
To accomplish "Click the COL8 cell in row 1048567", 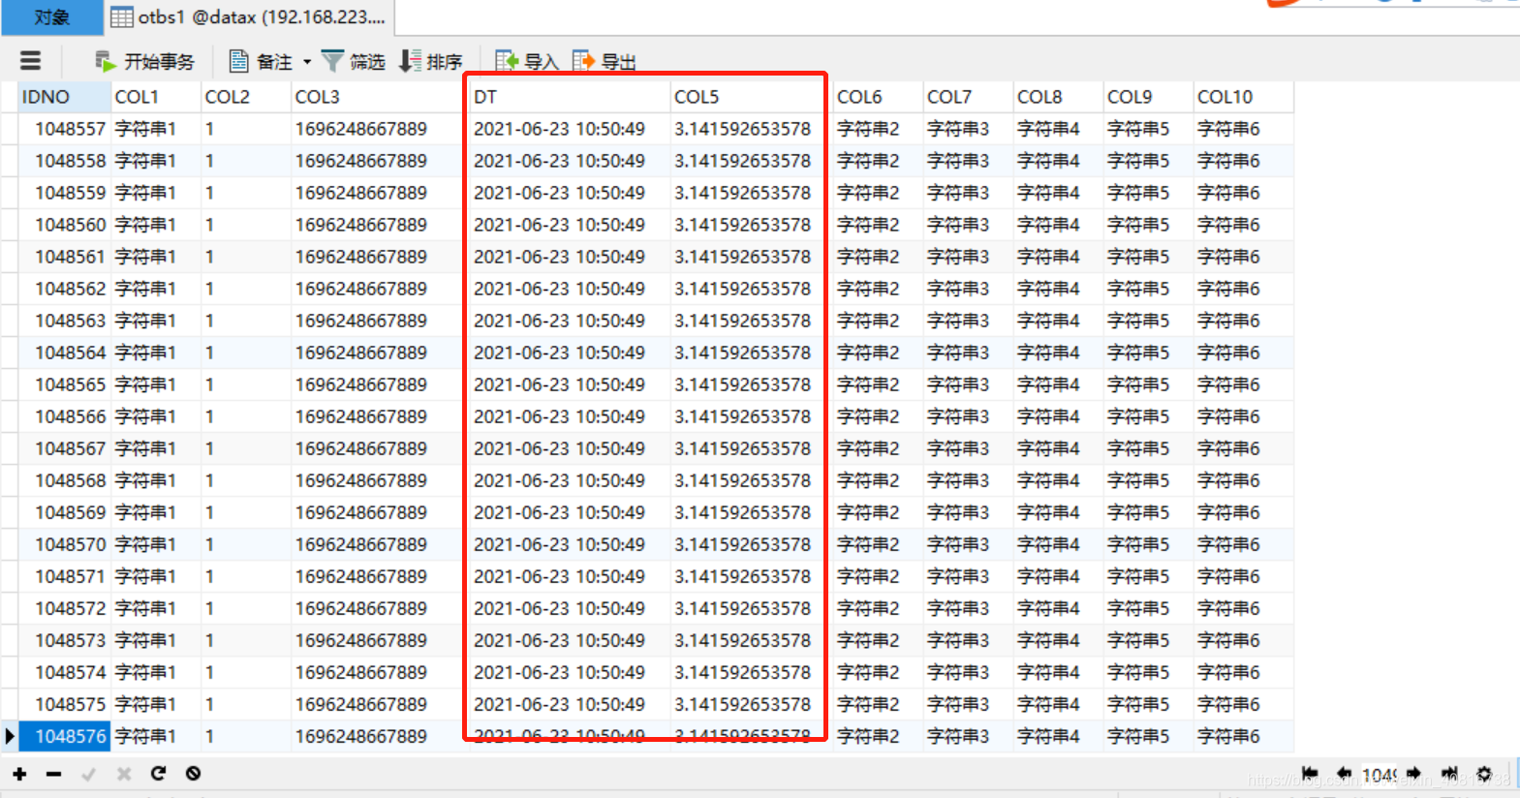I will click(1057, 448).
